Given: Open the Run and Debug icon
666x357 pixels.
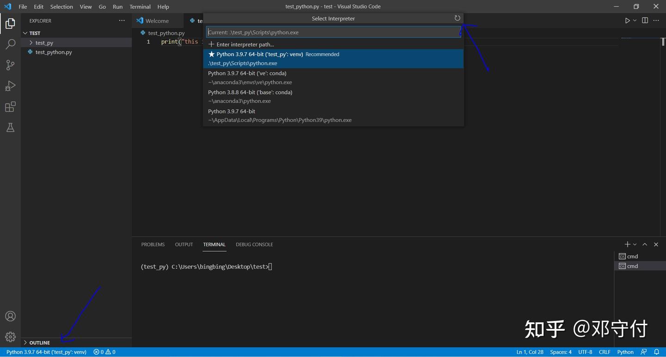Looking at the screenshot, I should 10,86.
